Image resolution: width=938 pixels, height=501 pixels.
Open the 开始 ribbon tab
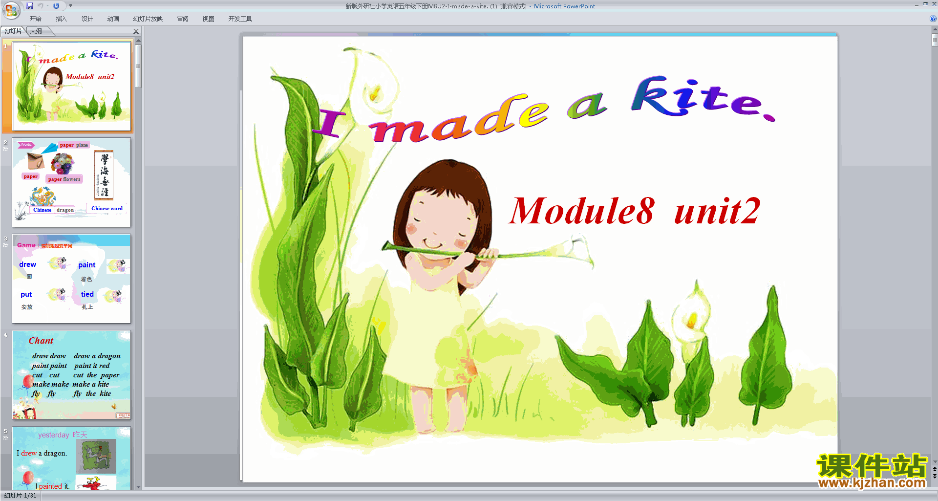click(36, 19)
